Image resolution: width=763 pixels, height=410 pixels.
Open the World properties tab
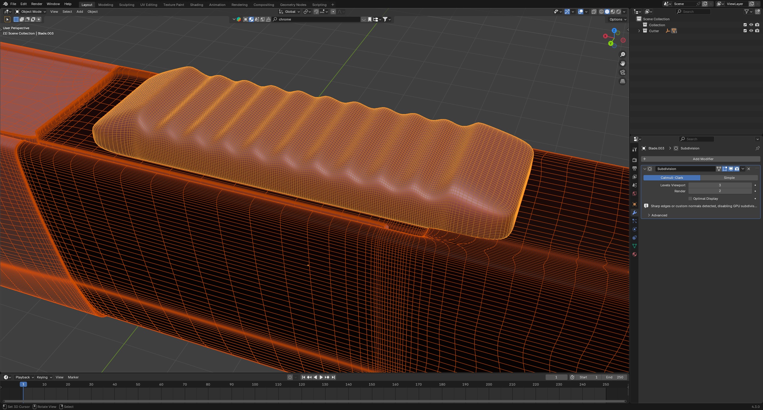(x=634, y=194)
